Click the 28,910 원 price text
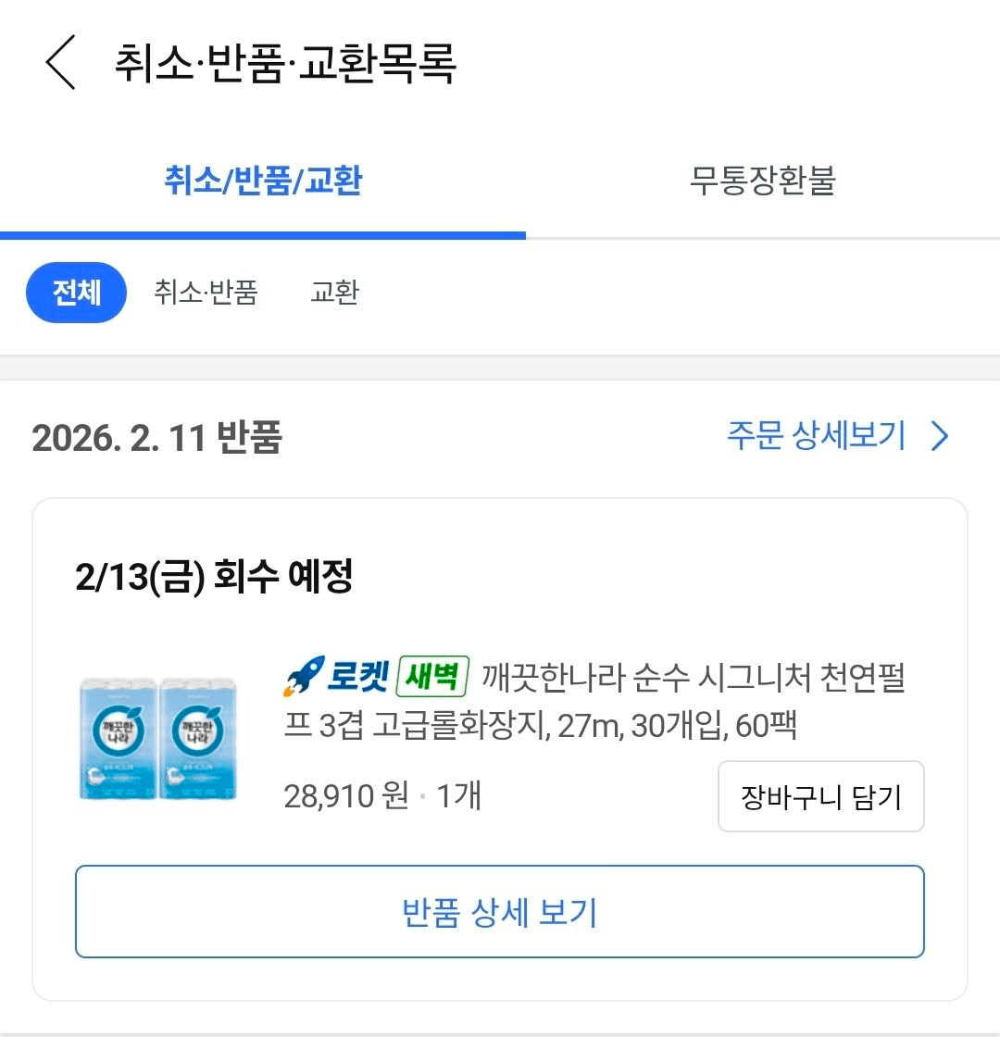1000x1037 pixels. [x=346, y=796]
